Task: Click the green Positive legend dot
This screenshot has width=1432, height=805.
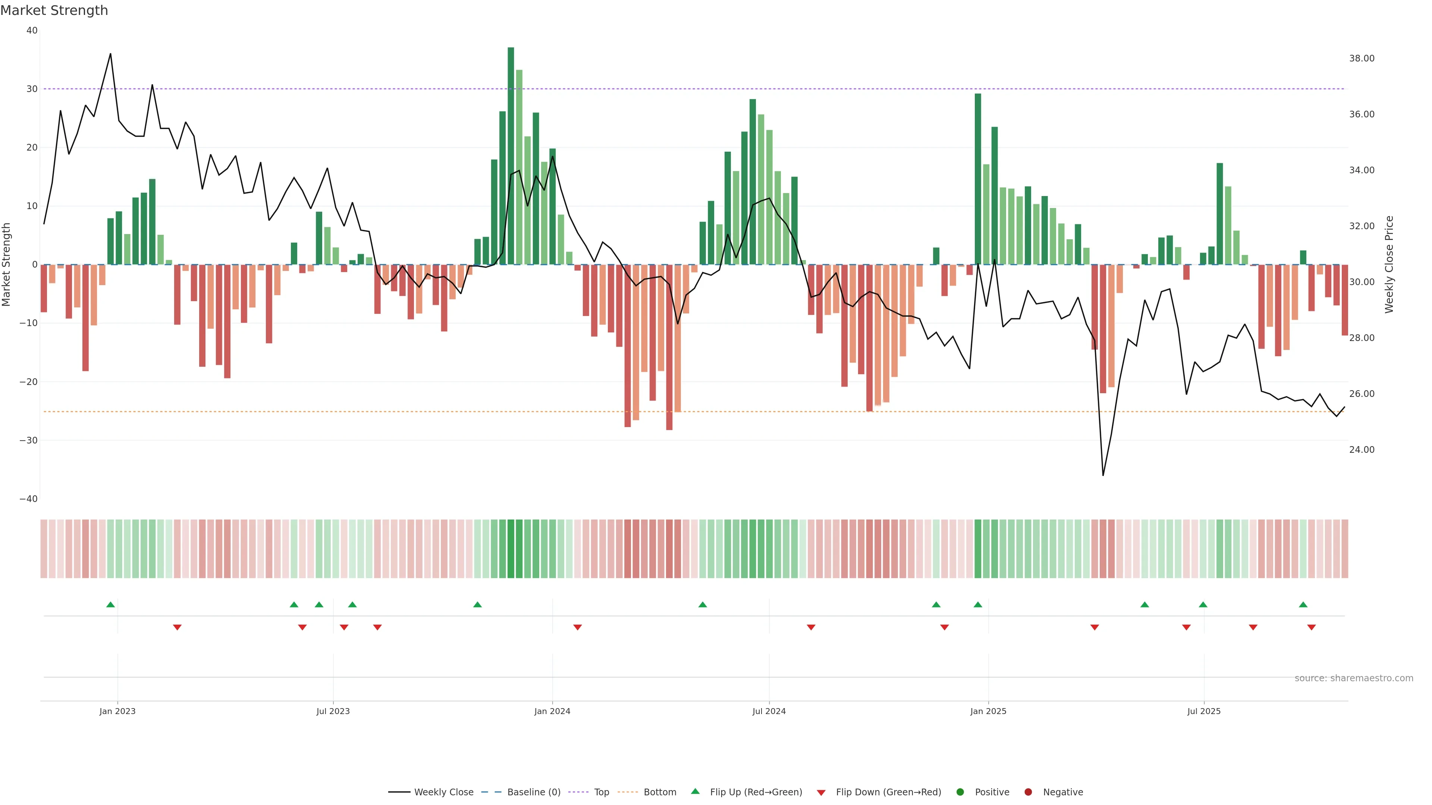Action: click(x=960, y=792)
